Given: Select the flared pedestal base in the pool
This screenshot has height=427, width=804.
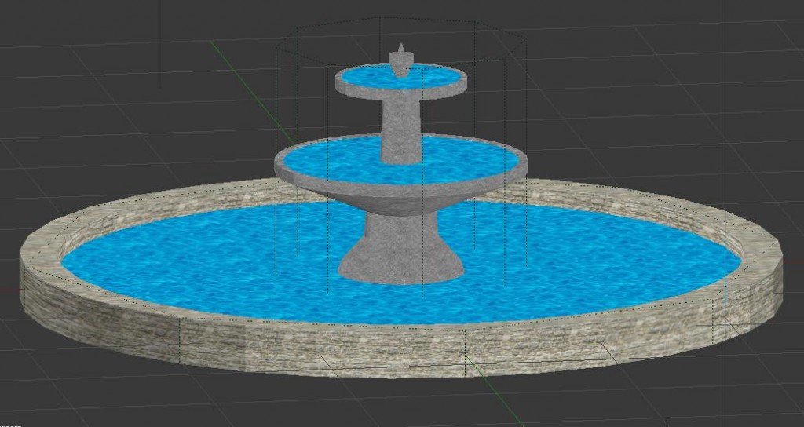Looking at the screenshot, I should [401, 249].
